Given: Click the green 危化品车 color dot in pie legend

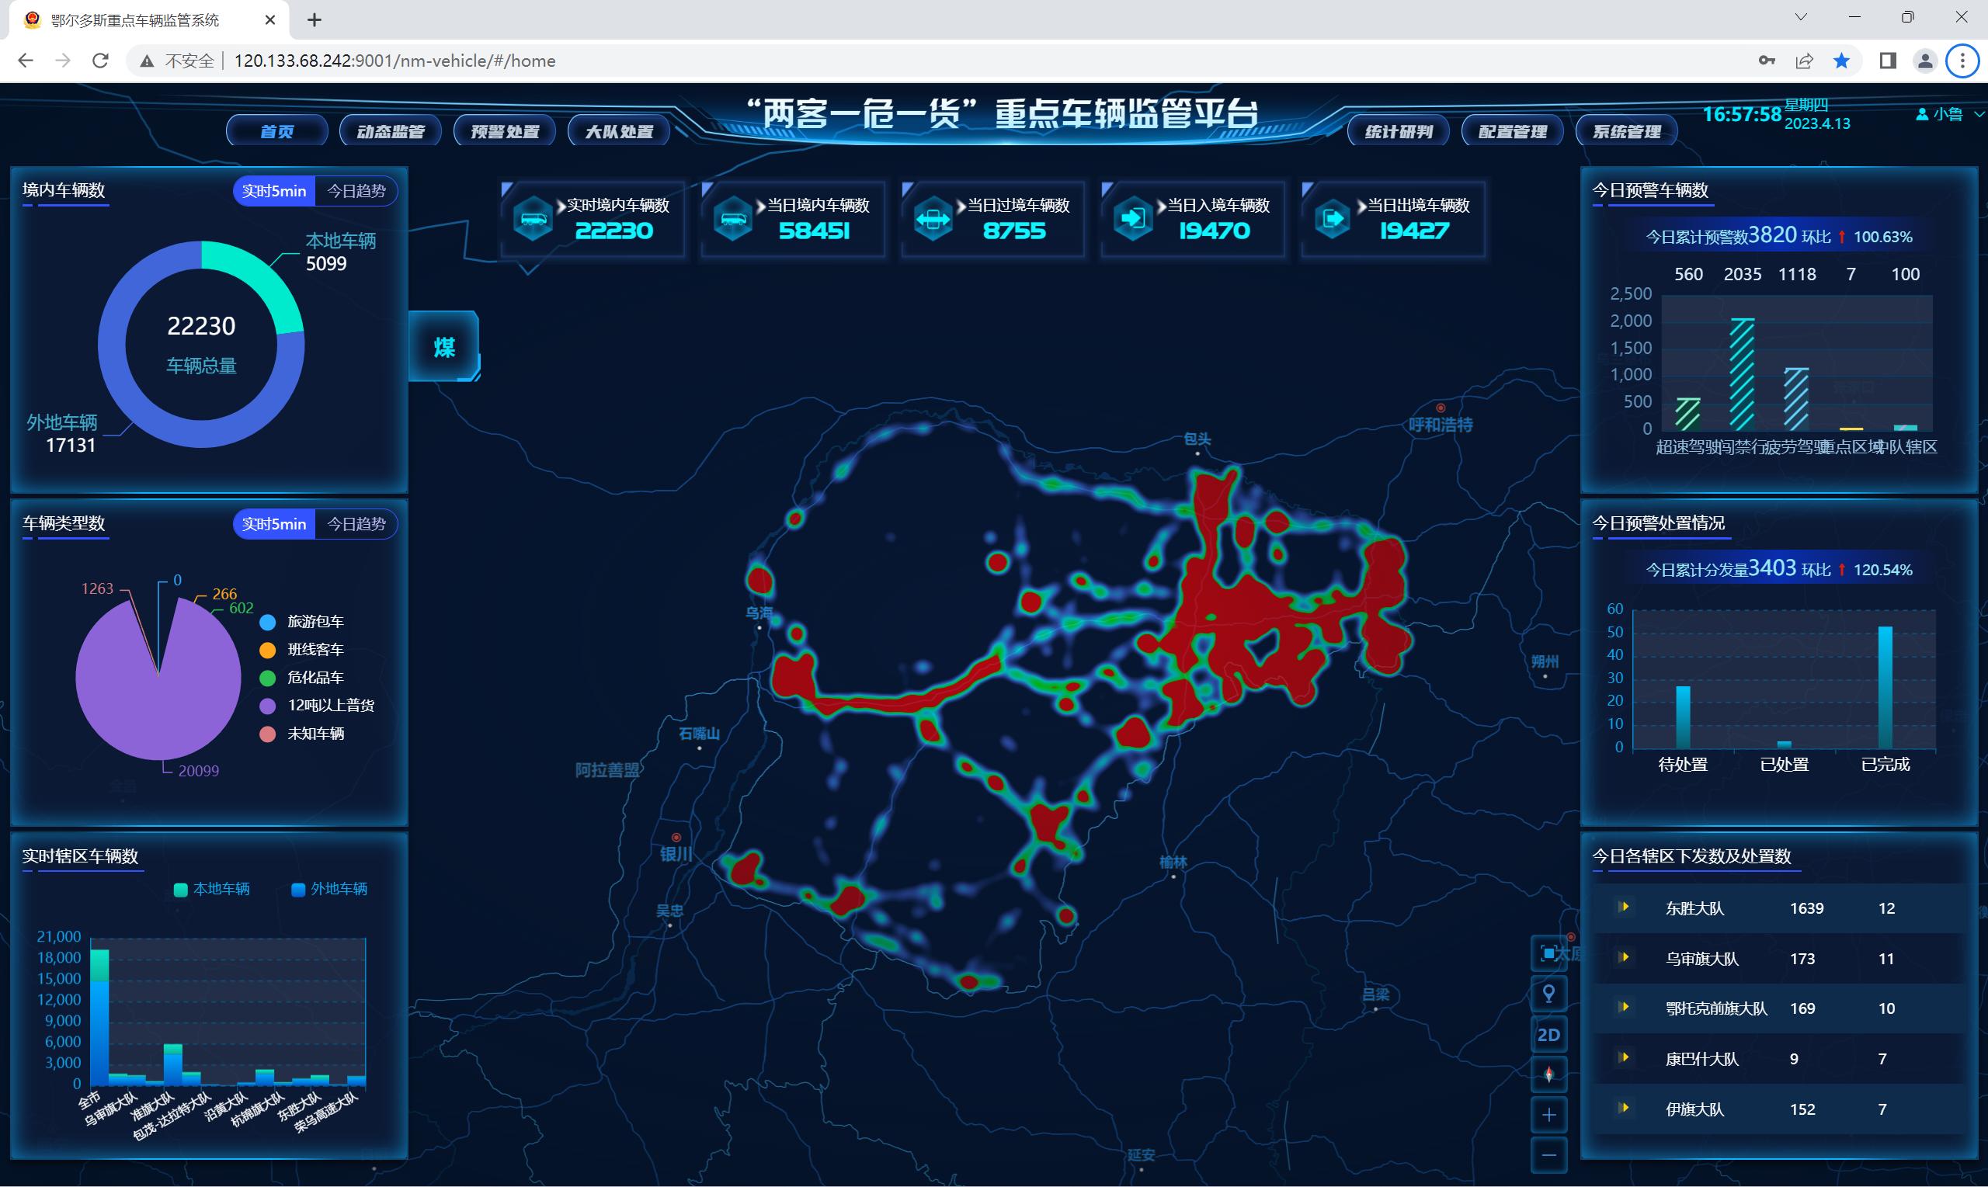Looking at the screenshot, I should [267, 678].
